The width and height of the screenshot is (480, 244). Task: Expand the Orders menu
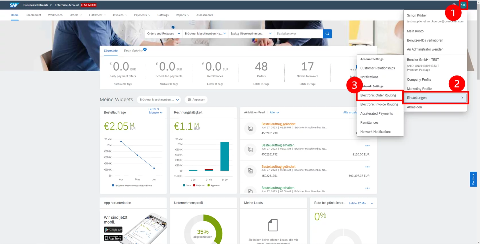[76, 15]
